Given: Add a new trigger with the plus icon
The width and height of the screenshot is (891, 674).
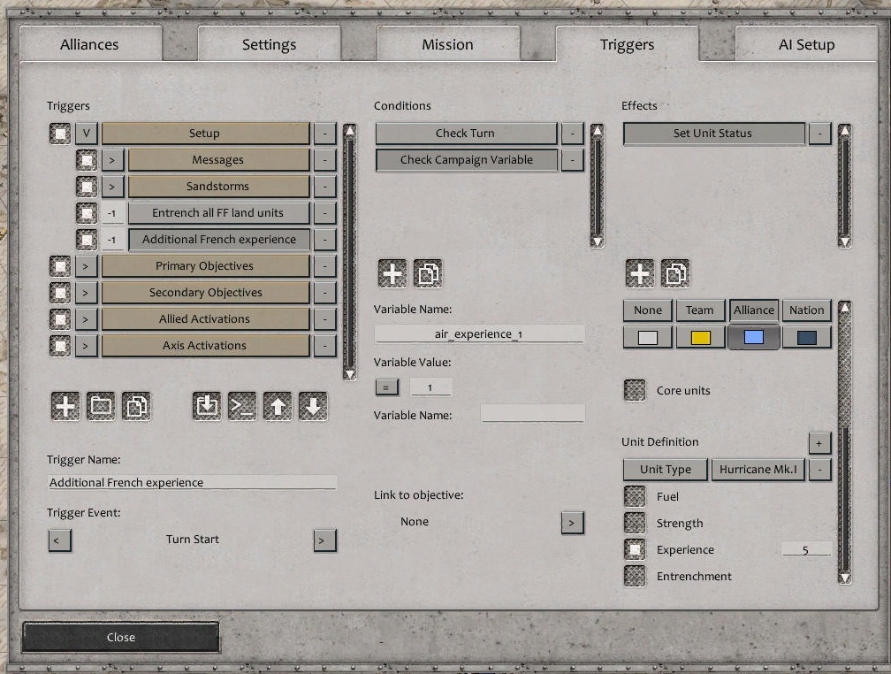Looking at the screenshot, I should pyautogui.click(x=65, y=406).
